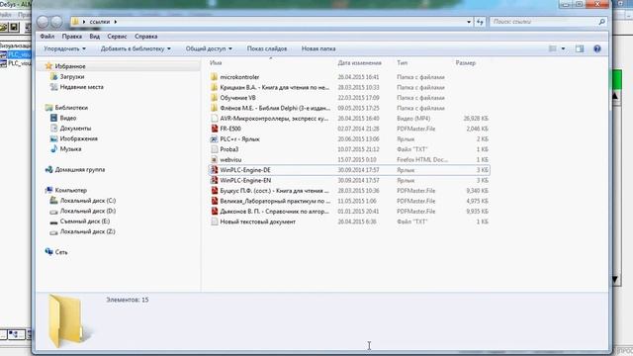Open Добавить в библиотеку dropdown
Image resolution: width=633 pixels, height=356 pixels.
point(136,48)
